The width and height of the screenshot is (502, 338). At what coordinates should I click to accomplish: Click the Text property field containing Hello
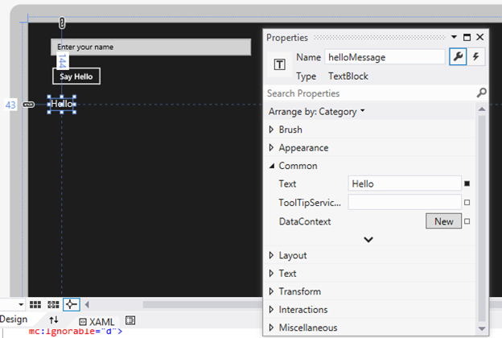[x=405, y=183]
